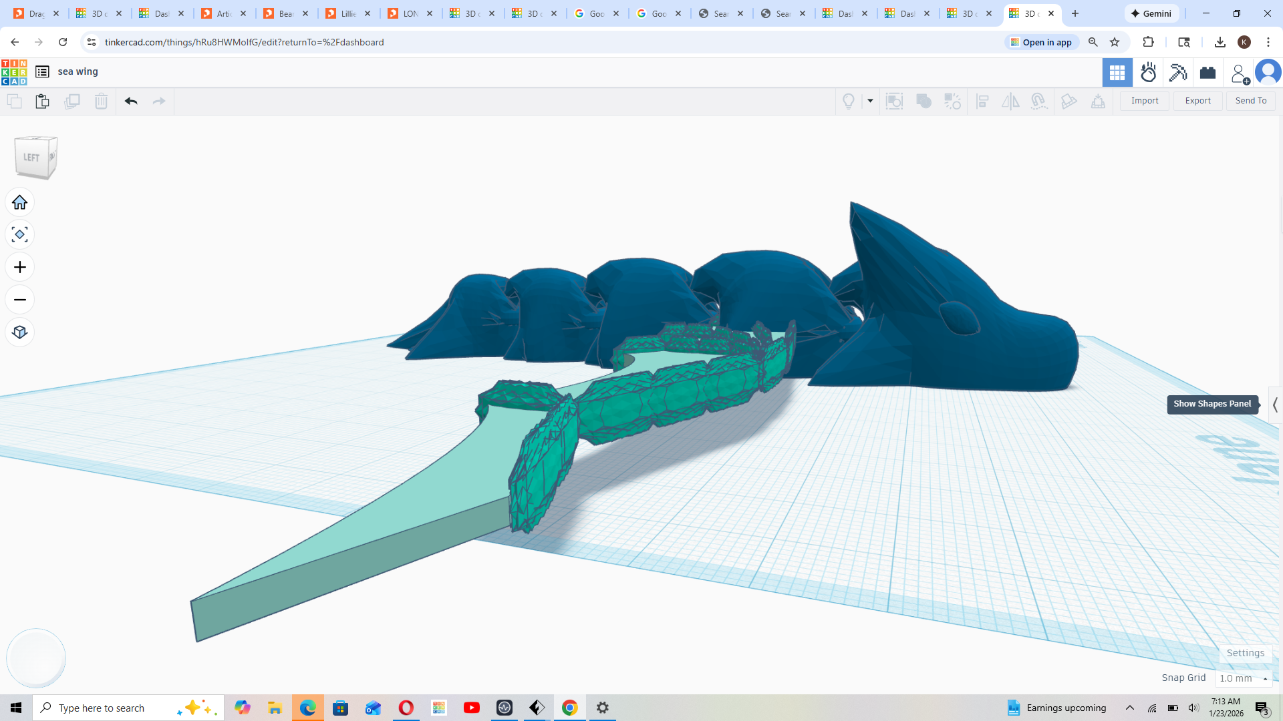Image resolution: width=1283 pixels, height=721 pixels.
Task: Zoom out with the minus button
Action: pyautogui.click(x=20, y=300)
